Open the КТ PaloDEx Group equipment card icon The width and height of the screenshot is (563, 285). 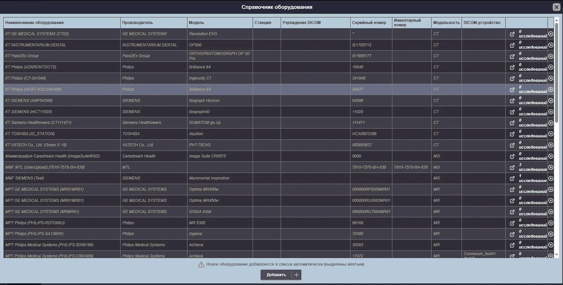tap(512, 56)
